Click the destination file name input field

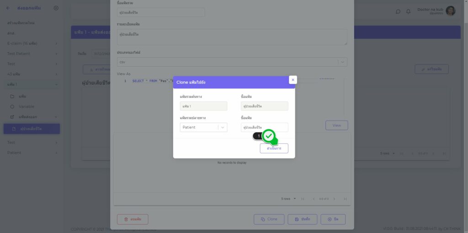pyautogui.click(x=264, y=127)
